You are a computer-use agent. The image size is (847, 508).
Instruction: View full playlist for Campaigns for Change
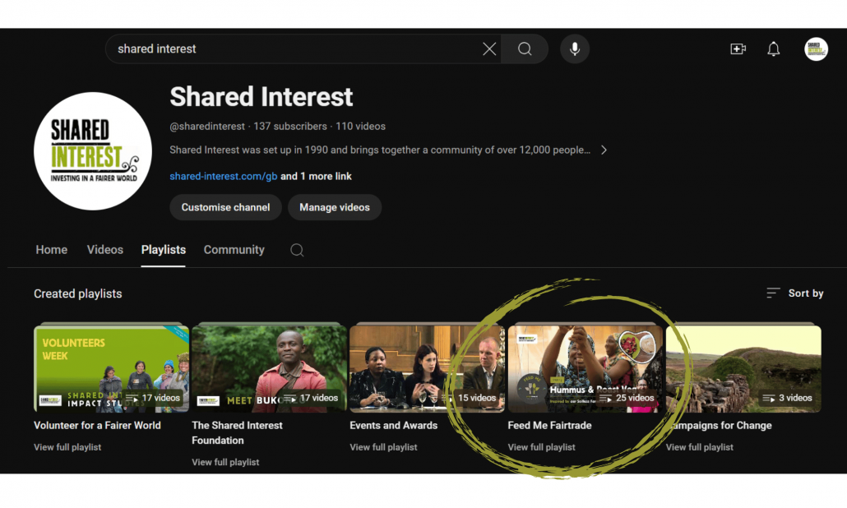700,447
